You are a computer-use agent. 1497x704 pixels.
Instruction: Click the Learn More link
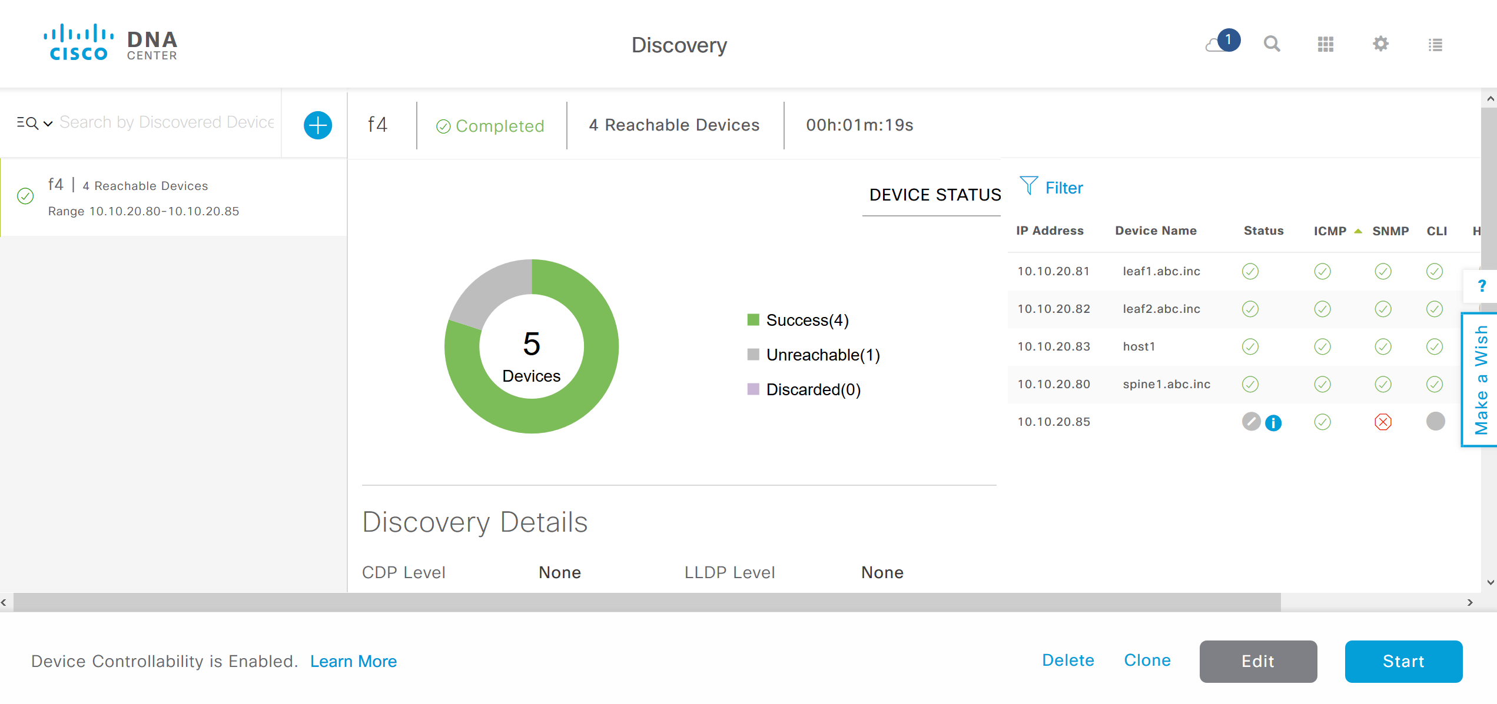click(353, 661)
